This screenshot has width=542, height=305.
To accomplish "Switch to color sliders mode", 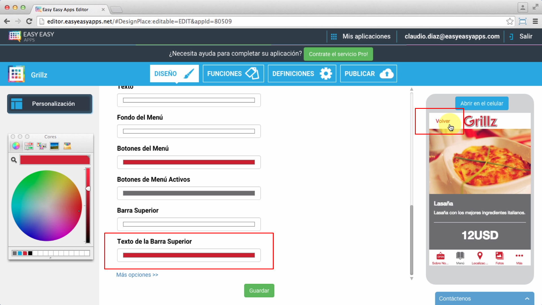I will [x=29, y=146].
